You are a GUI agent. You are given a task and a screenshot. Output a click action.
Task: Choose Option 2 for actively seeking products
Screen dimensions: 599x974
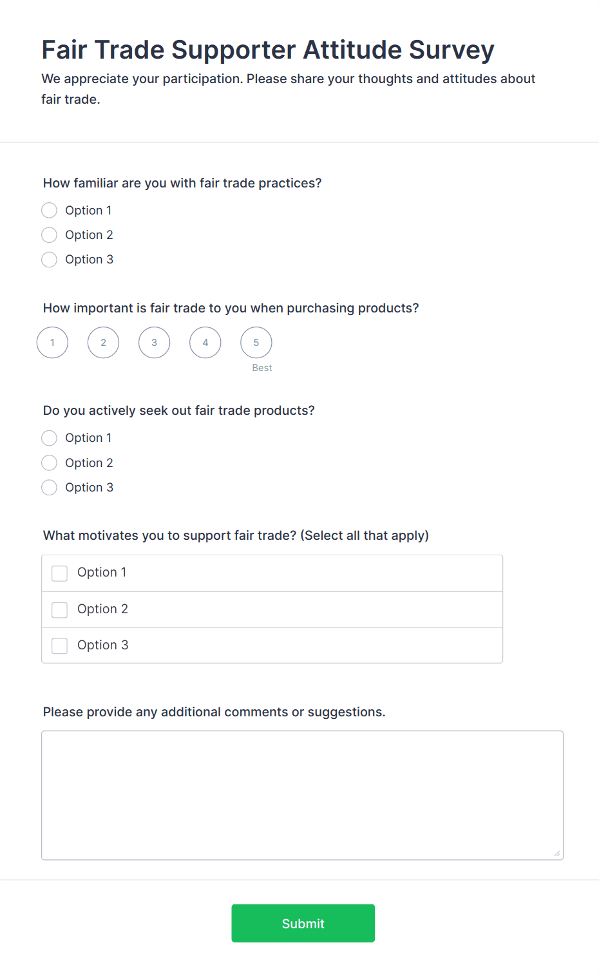tap(50, 463)
